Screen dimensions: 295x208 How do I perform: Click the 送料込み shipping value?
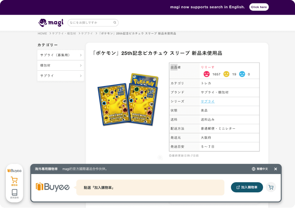coord(207,119)
